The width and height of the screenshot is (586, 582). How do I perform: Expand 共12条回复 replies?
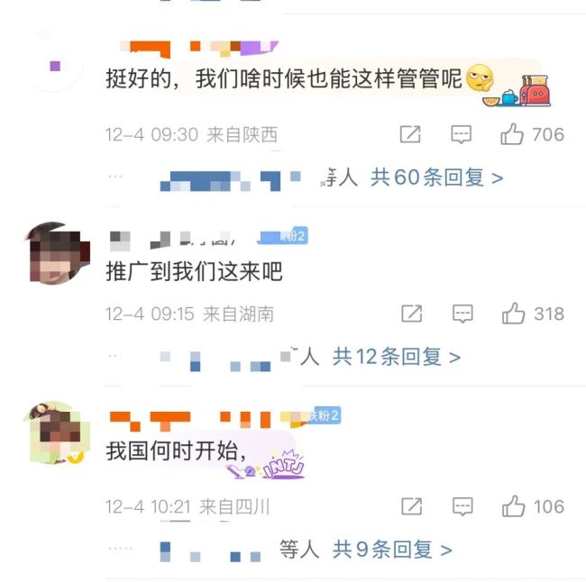click(x=396, y=357)
